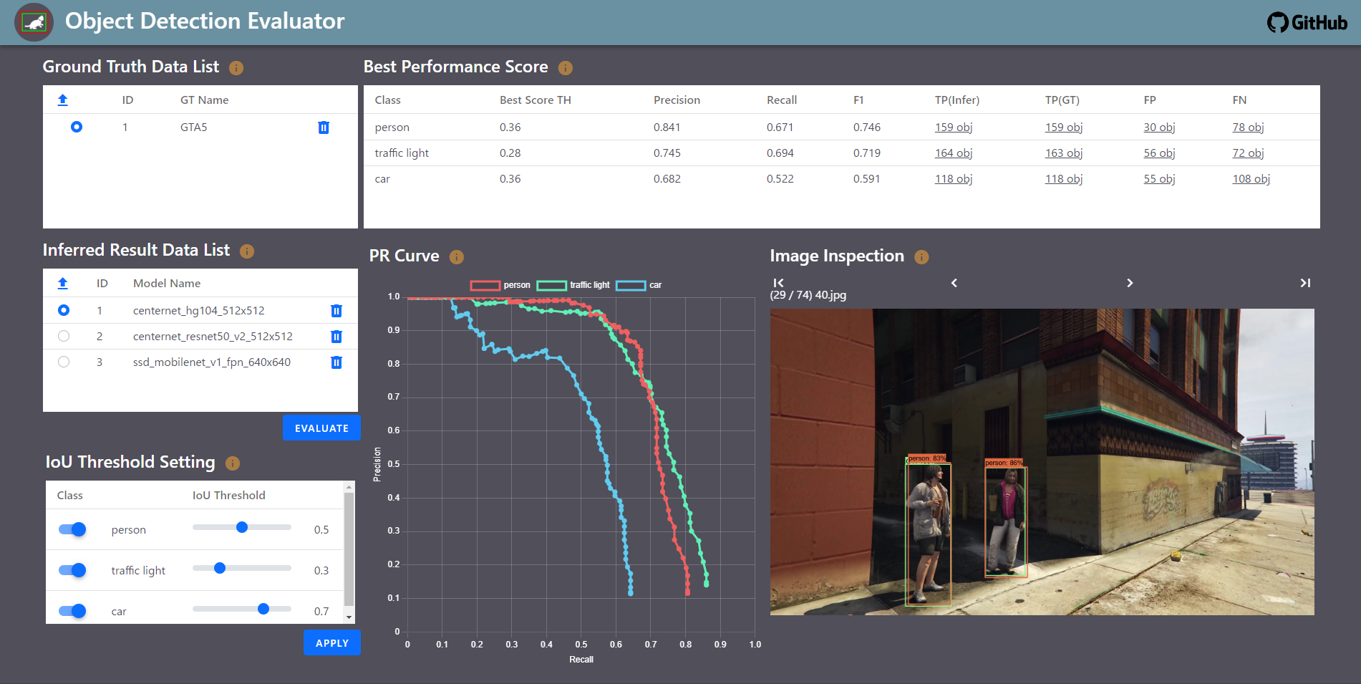This screenshot has width=1361, height=684.
Task: Show info for IoU Threshold Setting
Action: pyautogui.click(x=233, y=463)
